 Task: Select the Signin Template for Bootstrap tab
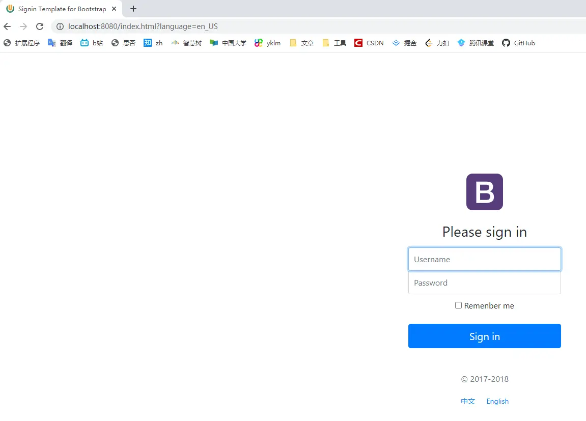62,9
